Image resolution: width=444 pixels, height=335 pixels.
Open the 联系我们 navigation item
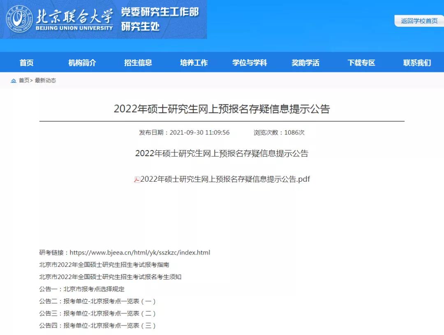(417, 62)
